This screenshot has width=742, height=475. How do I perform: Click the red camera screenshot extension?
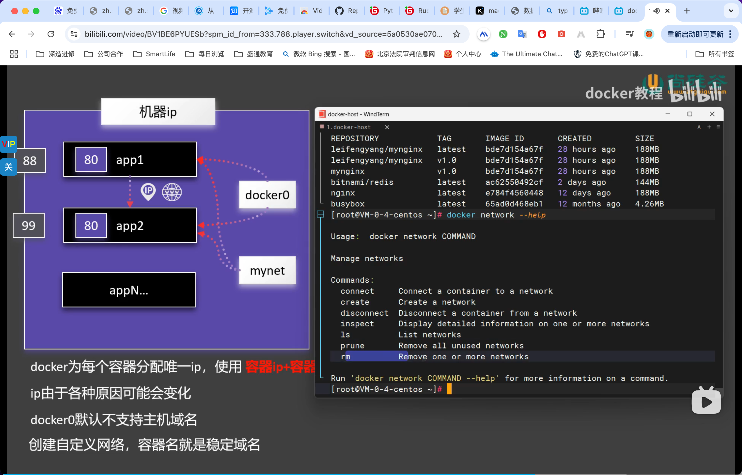(x=561, y=34)
